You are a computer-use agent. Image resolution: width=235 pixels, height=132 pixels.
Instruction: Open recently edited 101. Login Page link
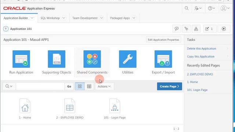[197, 90]
